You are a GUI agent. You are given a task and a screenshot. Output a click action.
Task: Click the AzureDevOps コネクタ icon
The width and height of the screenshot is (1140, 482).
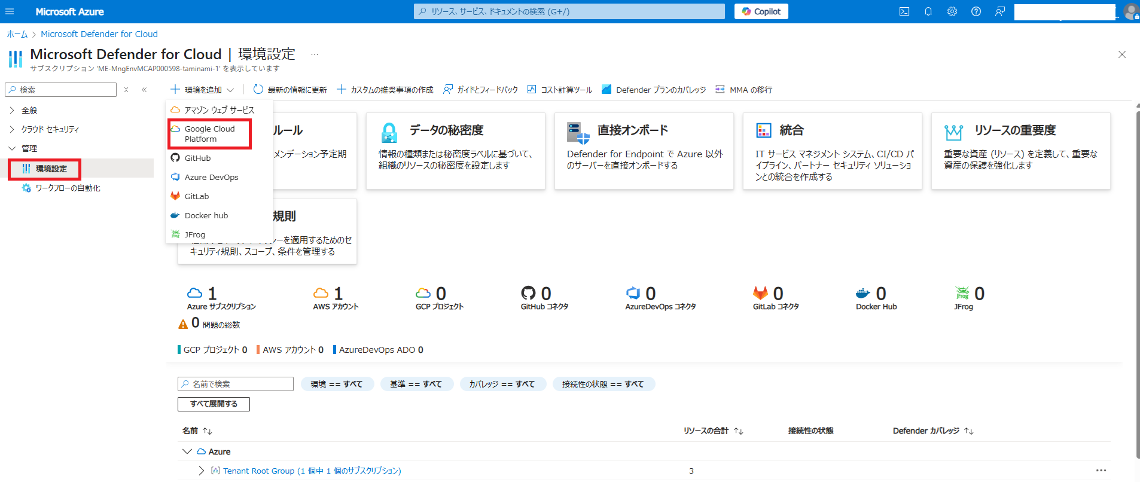(x=633, y=293)
